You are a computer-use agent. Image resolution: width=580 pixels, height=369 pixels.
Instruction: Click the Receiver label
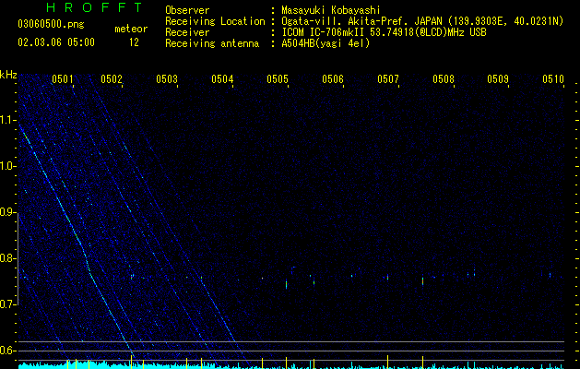point(187,32)
